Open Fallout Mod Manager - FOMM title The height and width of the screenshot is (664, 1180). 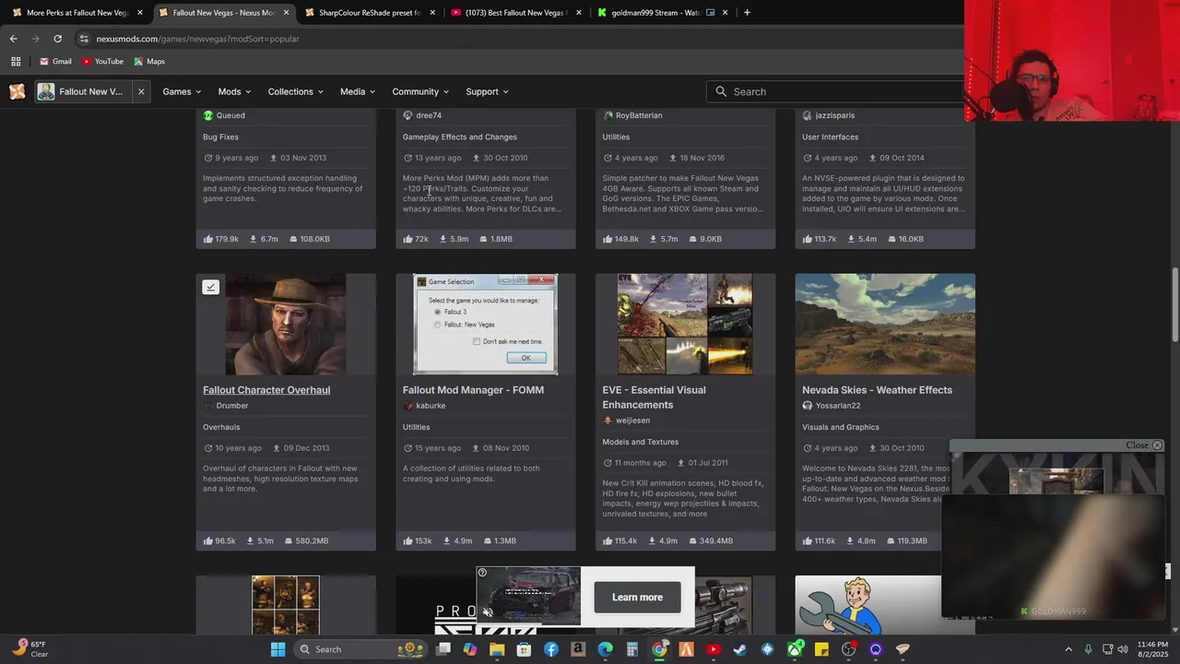[473, 390]
